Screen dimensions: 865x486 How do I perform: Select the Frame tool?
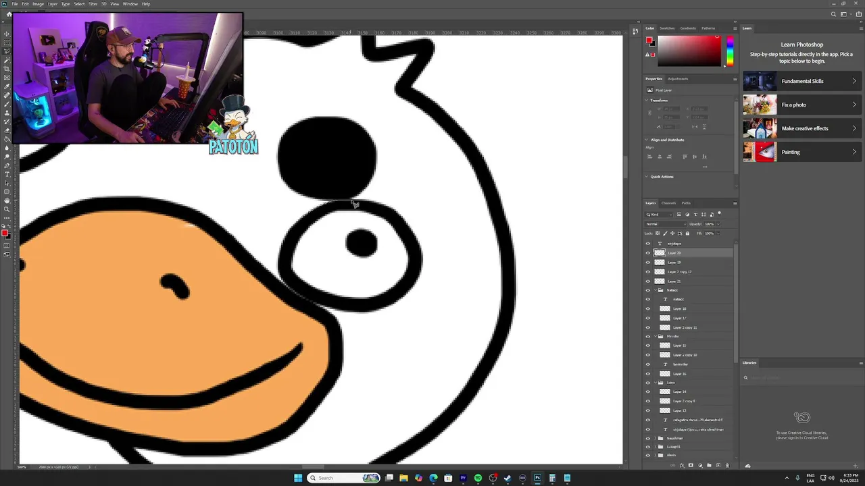click(7, 77)
